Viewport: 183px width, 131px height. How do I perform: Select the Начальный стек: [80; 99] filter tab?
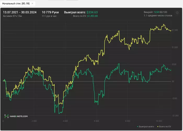[x=16, y=4]
